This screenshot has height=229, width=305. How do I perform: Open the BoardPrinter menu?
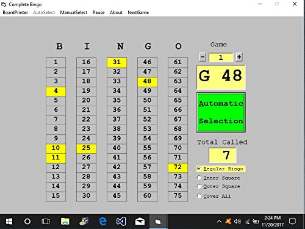[15, 13]
